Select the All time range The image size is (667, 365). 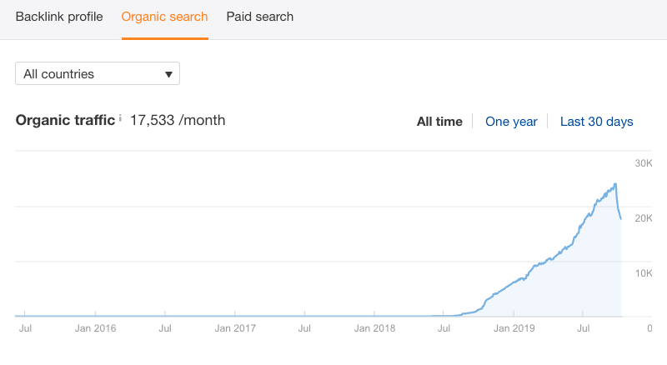point(439,122)
